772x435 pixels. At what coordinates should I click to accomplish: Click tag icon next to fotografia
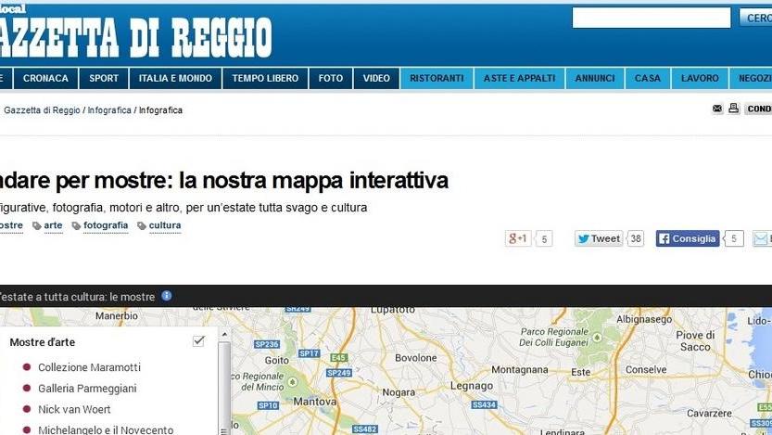pyautogui.click(x=76, y=225)
